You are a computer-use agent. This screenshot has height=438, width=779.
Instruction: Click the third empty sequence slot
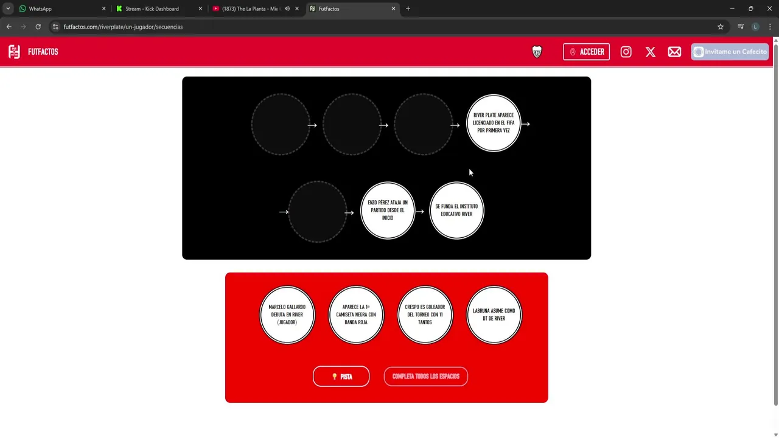pos(424,124)
